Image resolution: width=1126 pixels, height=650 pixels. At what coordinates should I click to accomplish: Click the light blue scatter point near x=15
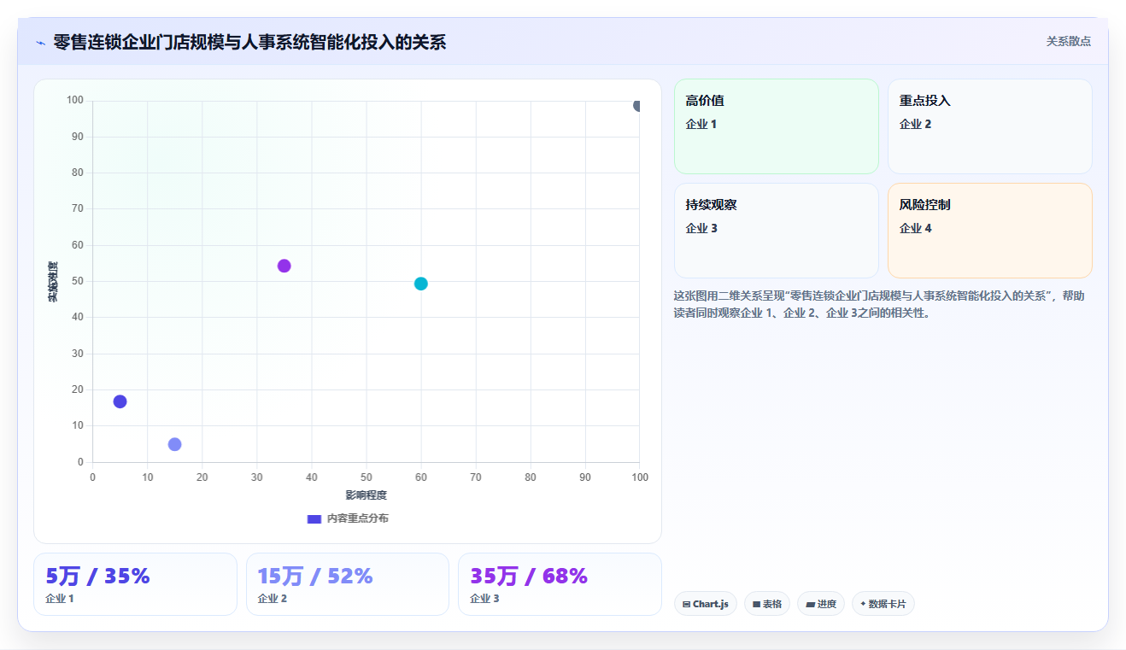coord(174,444)
